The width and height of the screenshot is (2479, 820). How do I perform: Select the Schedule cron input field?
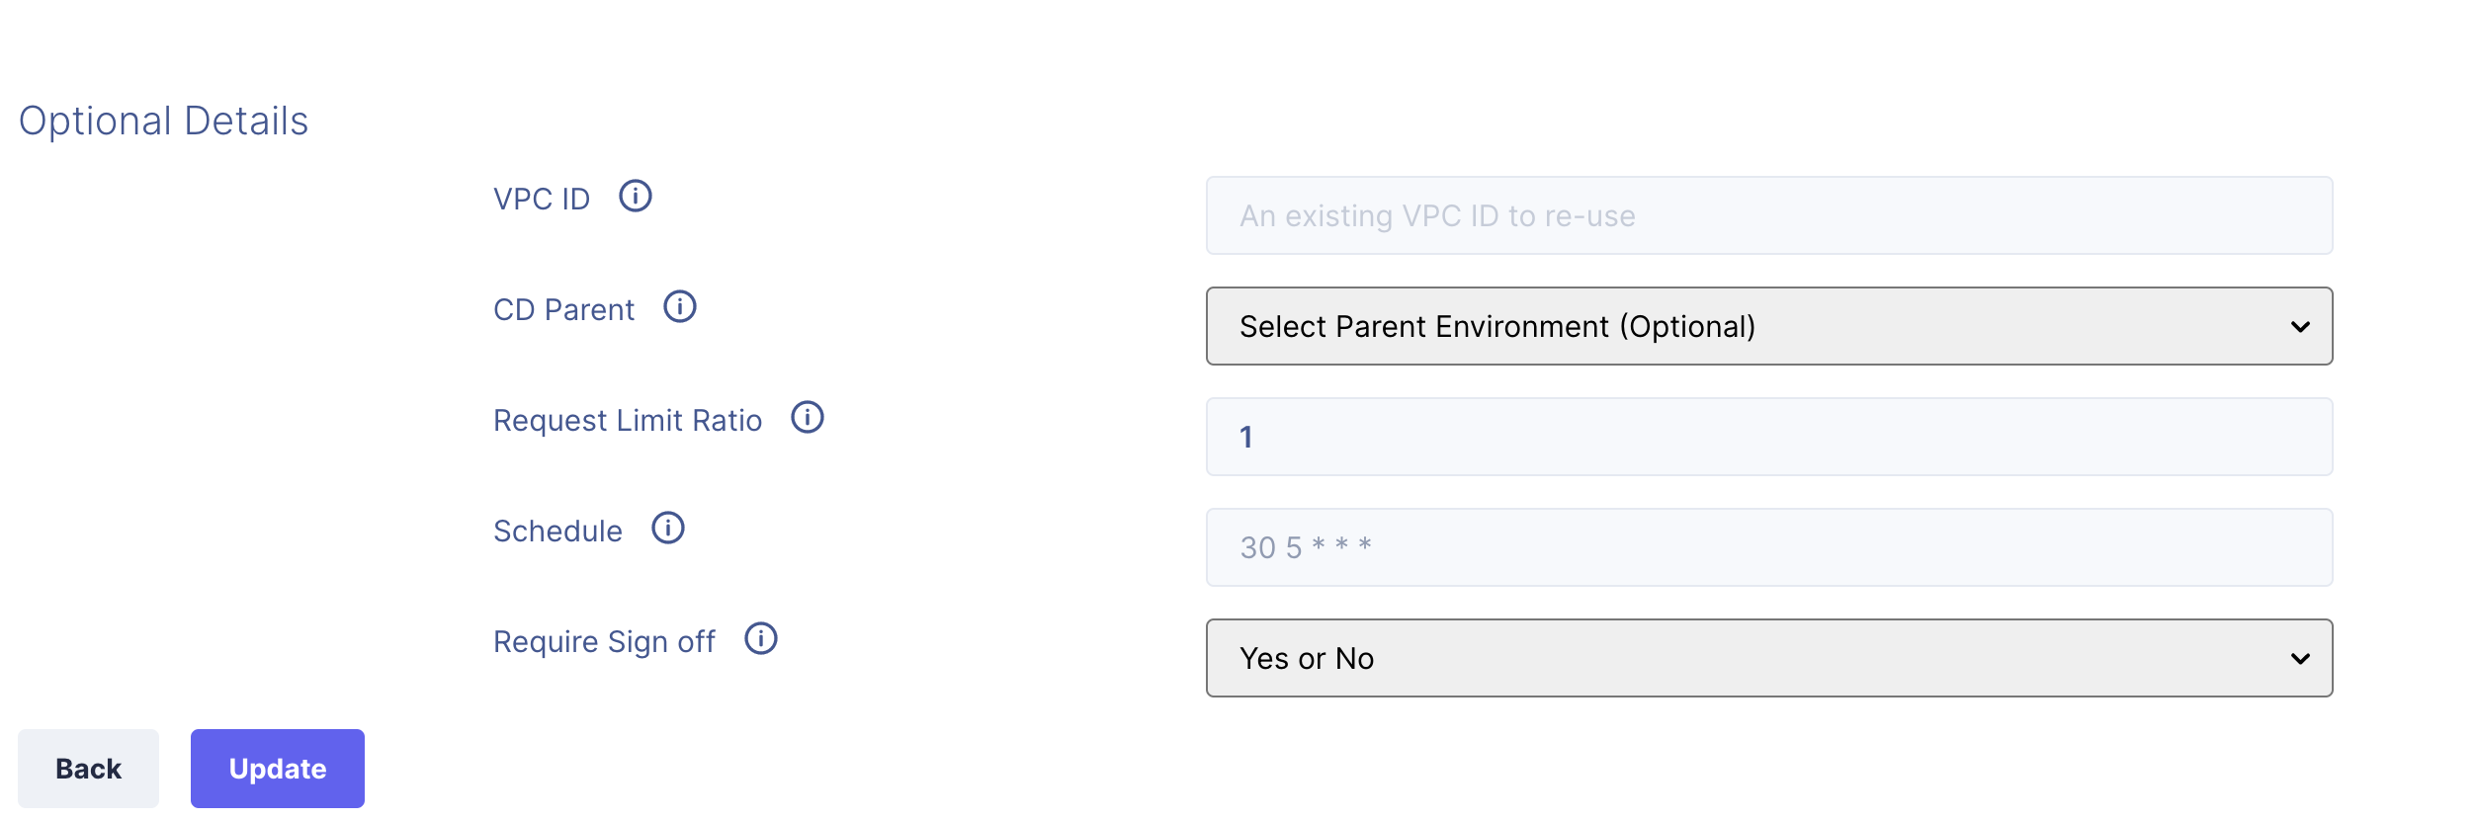(x=1768, y=548)
